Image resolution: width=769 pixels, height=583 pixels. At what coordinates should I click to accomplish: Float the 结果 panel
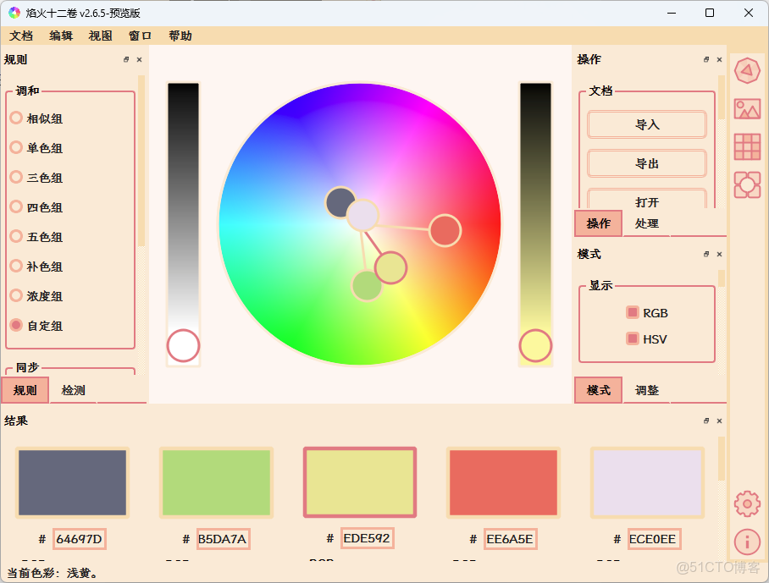(x=706, y=421)
